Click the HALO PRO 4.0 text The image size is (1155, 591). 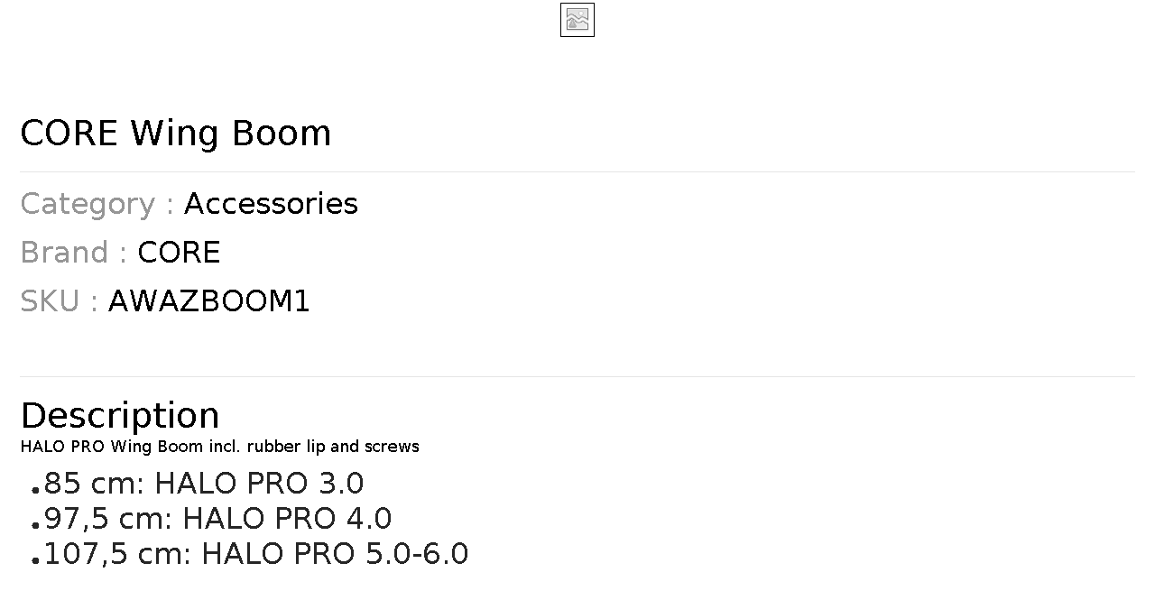(x=287, y=519)
